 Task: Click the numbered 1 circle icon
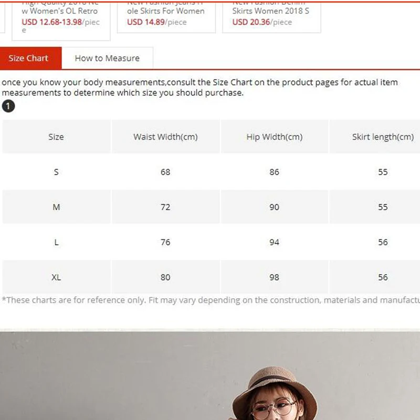[8, 106]
